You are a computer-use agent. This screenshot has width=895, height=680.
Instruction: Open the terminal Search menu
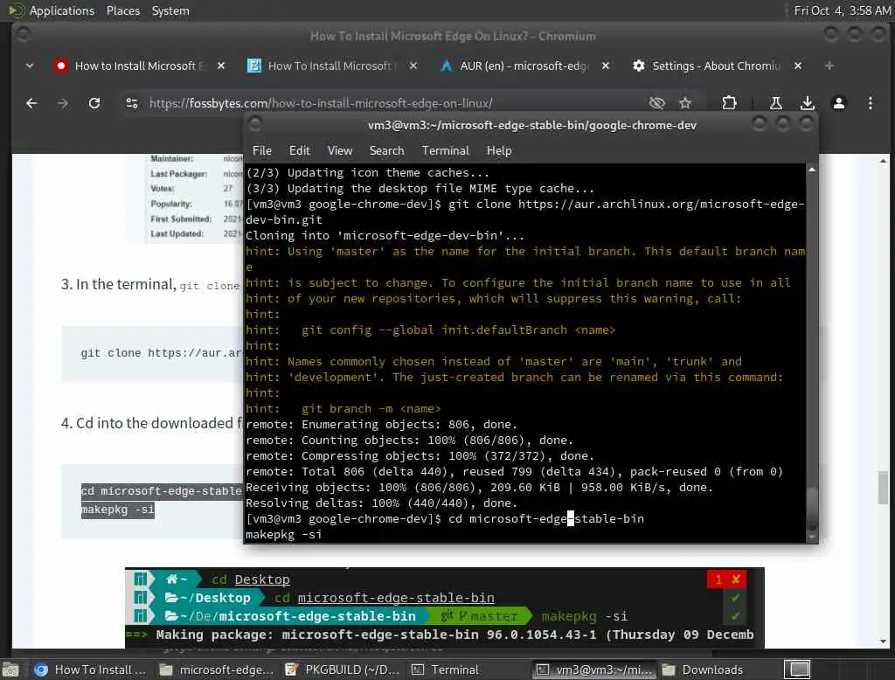tap(386, 150)
